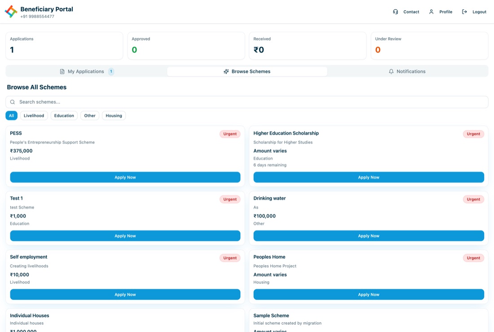Click the People's Entrepreneurship Support Scheme description
The image size is (494, 332).
pos(52,142)
